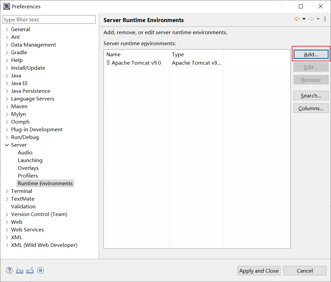Select Mylyn tree item
This screenshot has height=282, width=331.
click(18, 114)
